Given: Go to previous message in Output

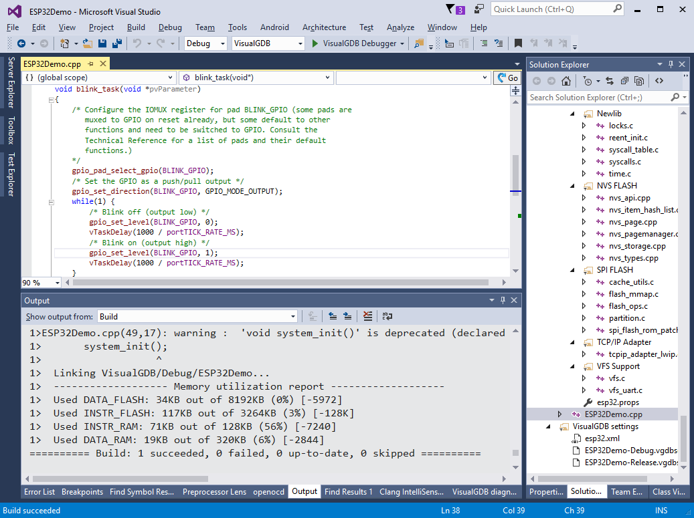Looking at the screenshot, I should coord(333,316).
